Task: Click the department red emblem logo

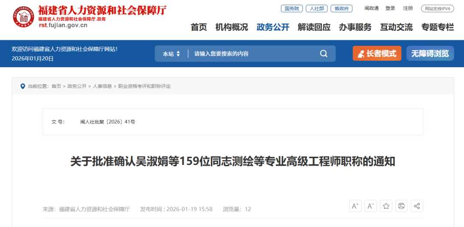Action: point(24,17)
